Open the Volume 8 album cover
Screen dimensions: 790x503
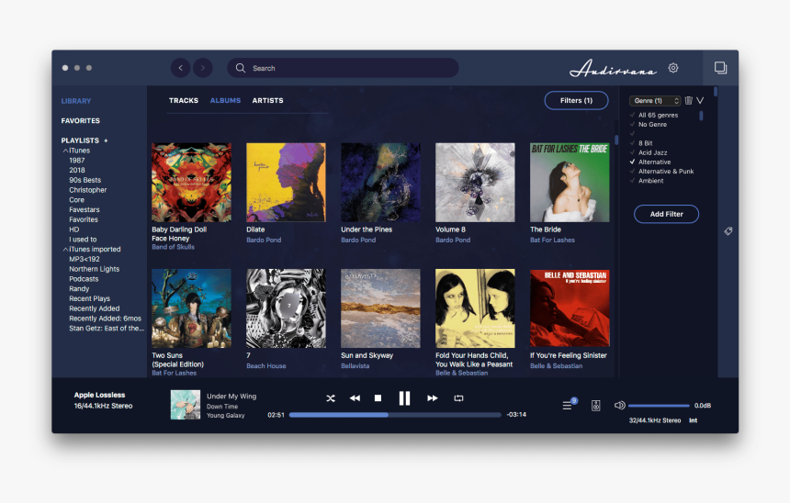point(475,183)
